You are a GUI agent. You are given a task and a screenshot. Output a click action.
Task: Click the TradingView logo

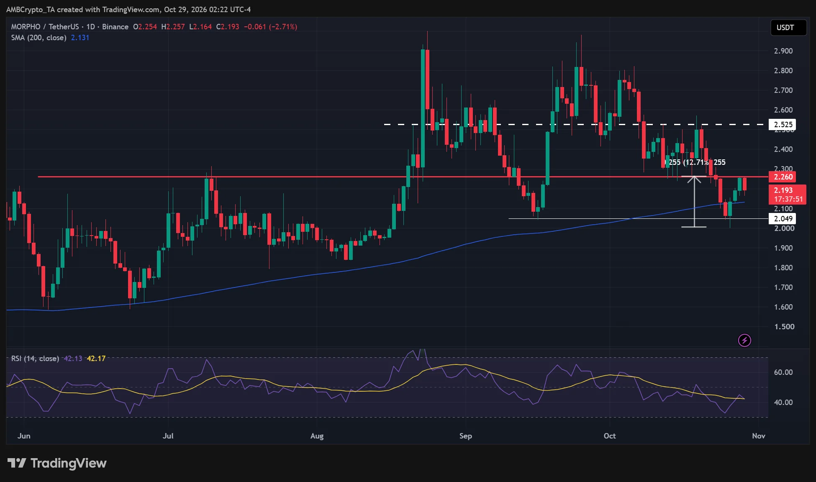point(57,463)
